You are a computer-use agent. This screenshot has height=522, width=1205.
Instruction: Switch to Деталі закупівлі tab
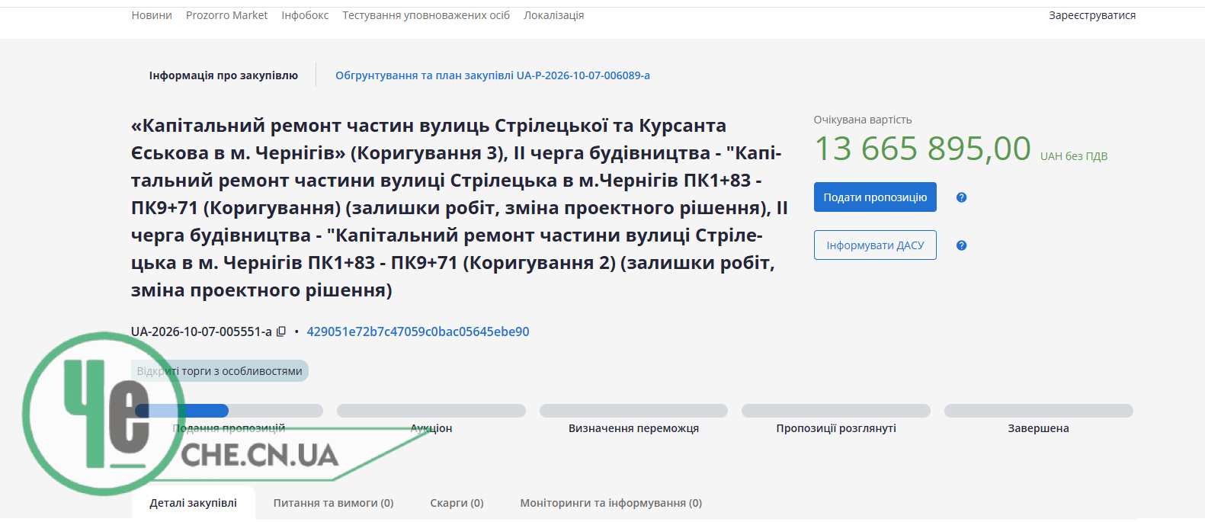(x=193, y=503)
